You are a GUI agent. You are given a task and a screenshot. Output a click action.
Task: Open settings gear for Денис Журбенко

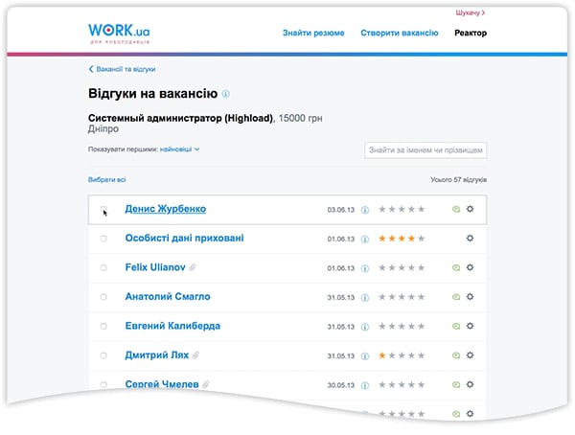click(470, 209)
